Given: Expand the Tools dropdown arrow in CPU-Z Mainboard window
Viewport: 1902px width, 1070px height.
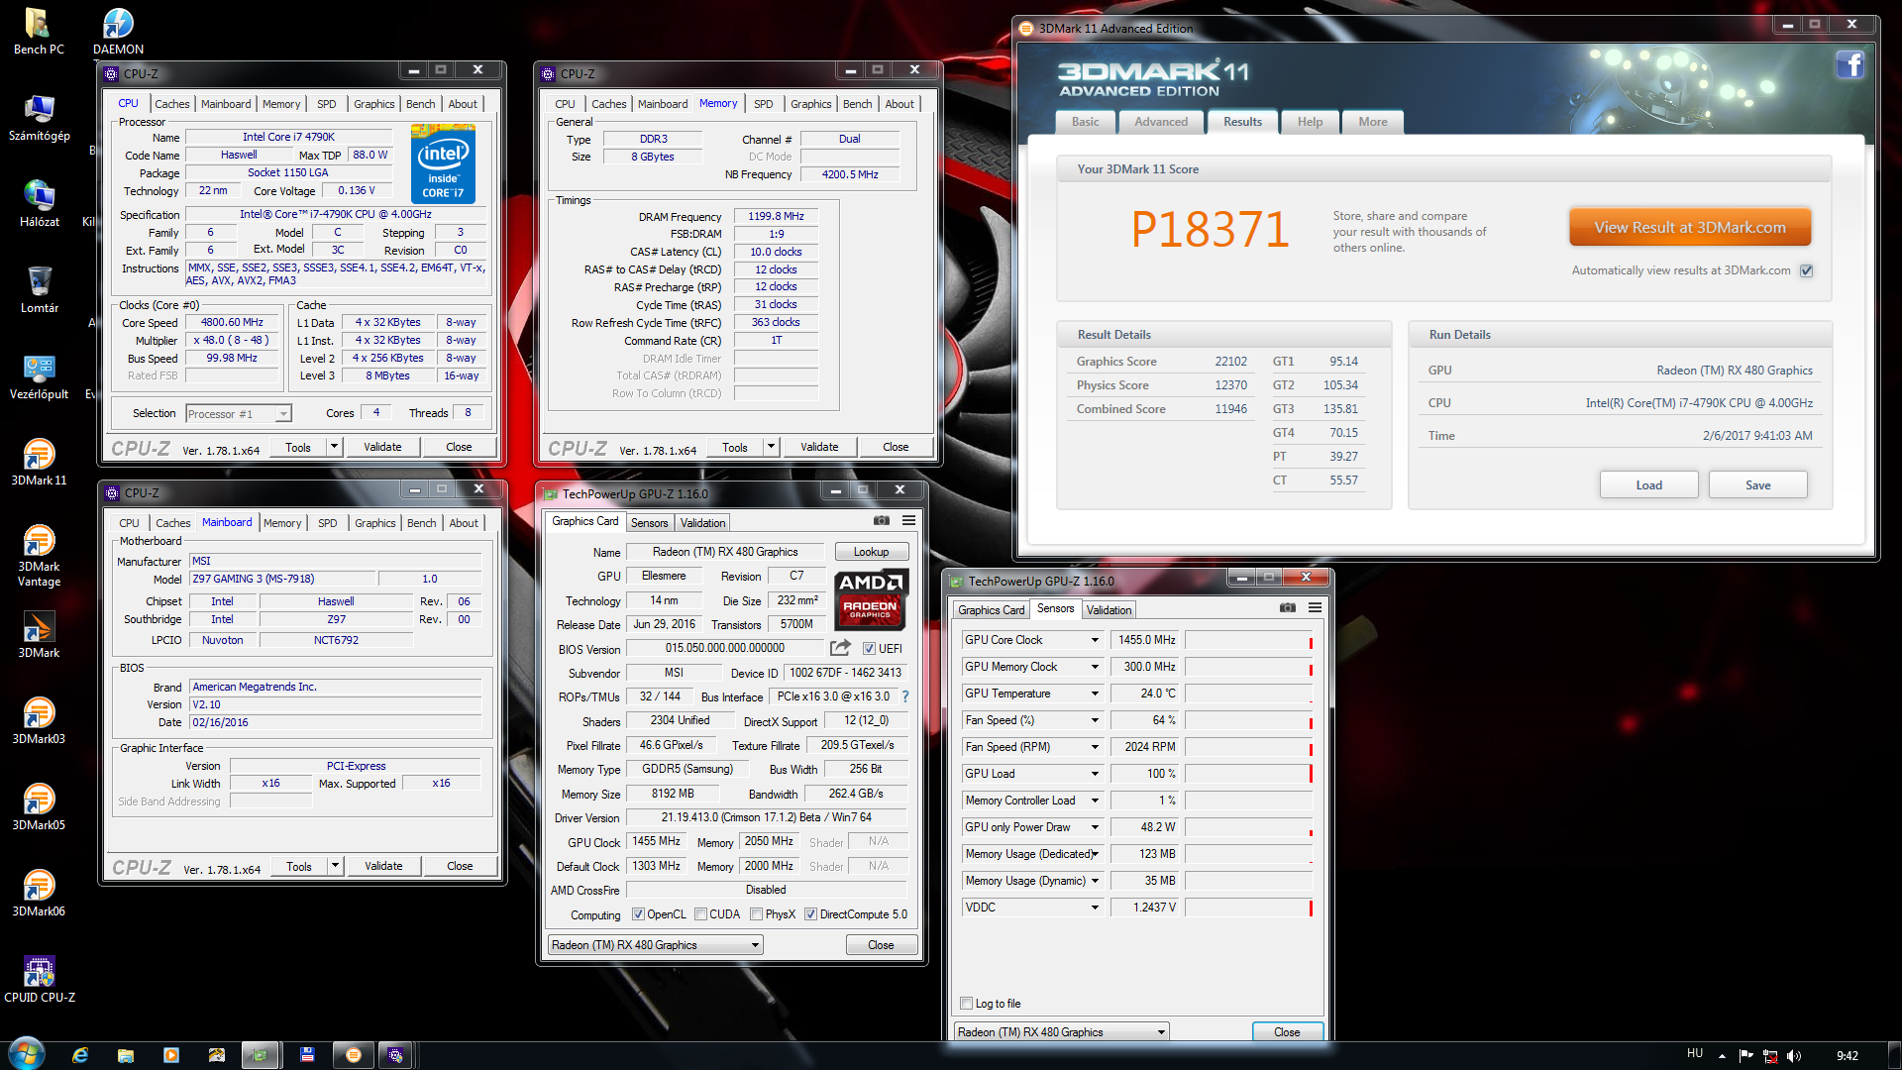Looking at the screenshot, I should [335, 866].
